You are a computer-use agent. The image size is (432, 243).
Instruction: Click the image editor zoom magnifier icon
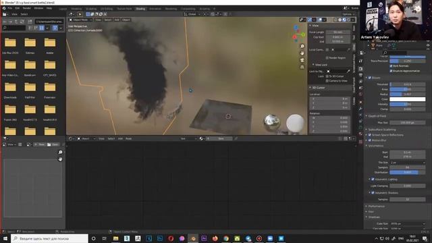[x=60, y=153]
